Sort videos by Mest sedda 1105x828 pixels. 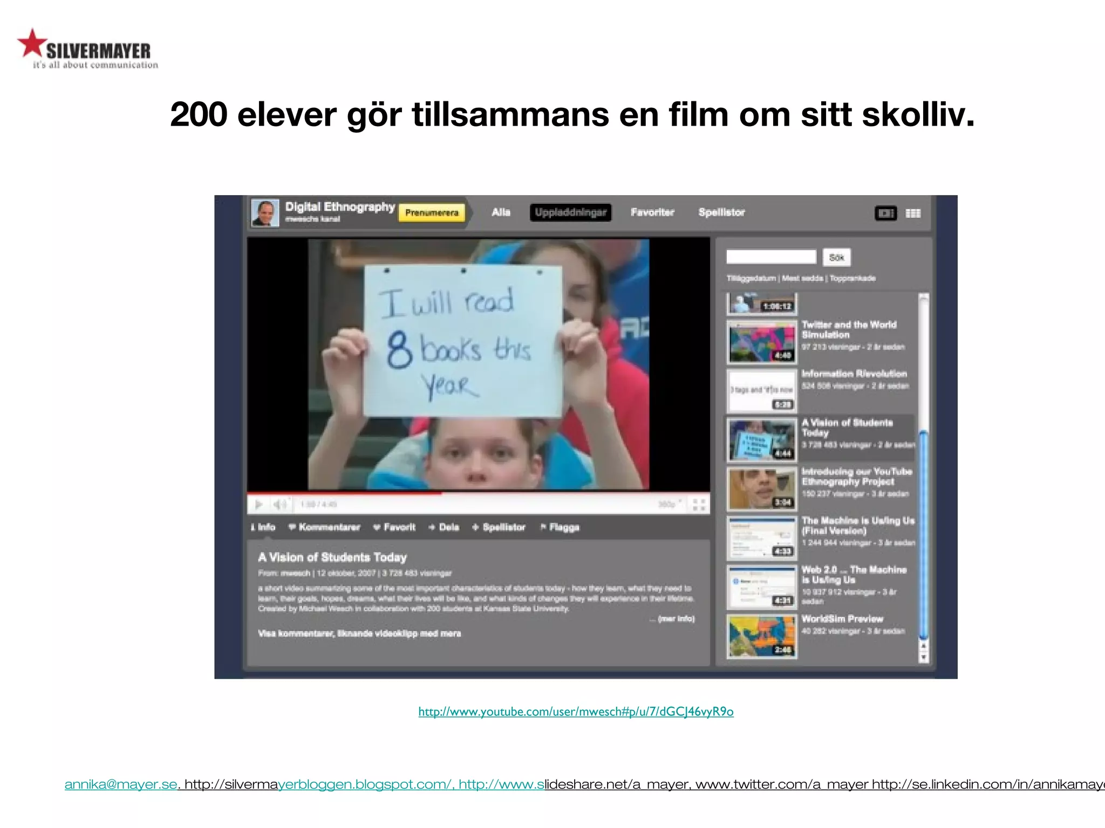pyautogui.click(x=802, y=278)
